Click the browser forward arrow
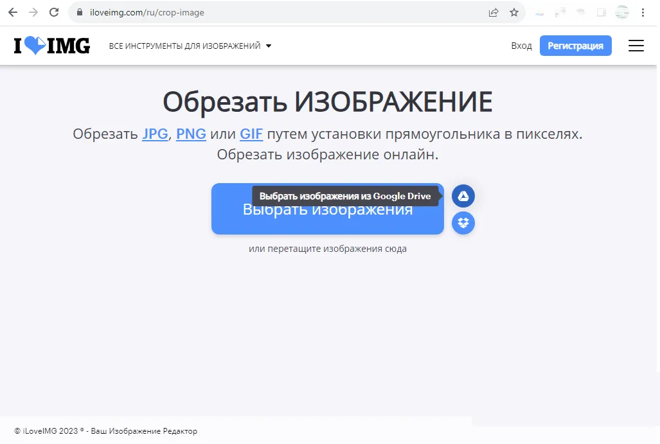Image resolution: width=660 pixels, height=444 pixels. [x=33, y=12]
